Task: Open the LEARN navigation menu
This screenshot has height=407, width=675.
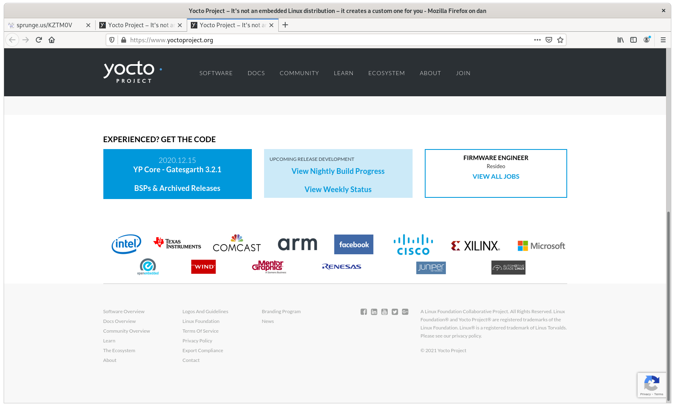Action: (344, 73)
